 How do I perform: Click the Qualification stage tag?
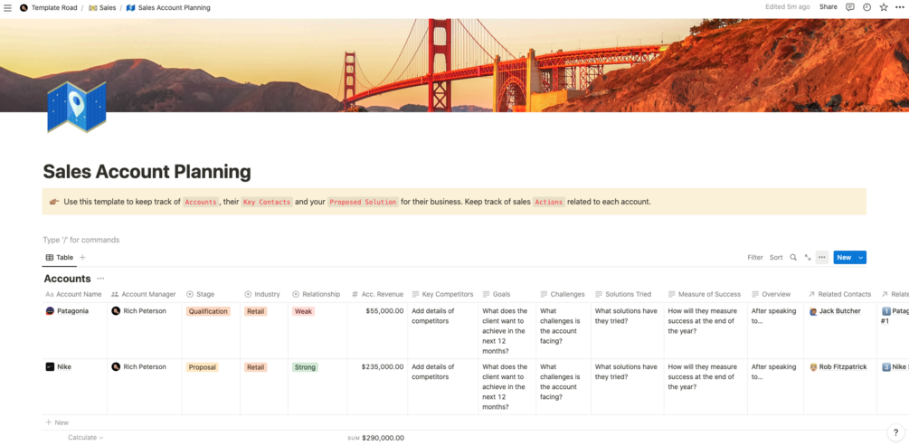coord(208,311)
